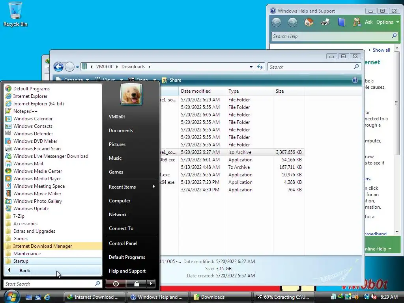Click the Back arrow in Help and Support

tap(277, 22)
